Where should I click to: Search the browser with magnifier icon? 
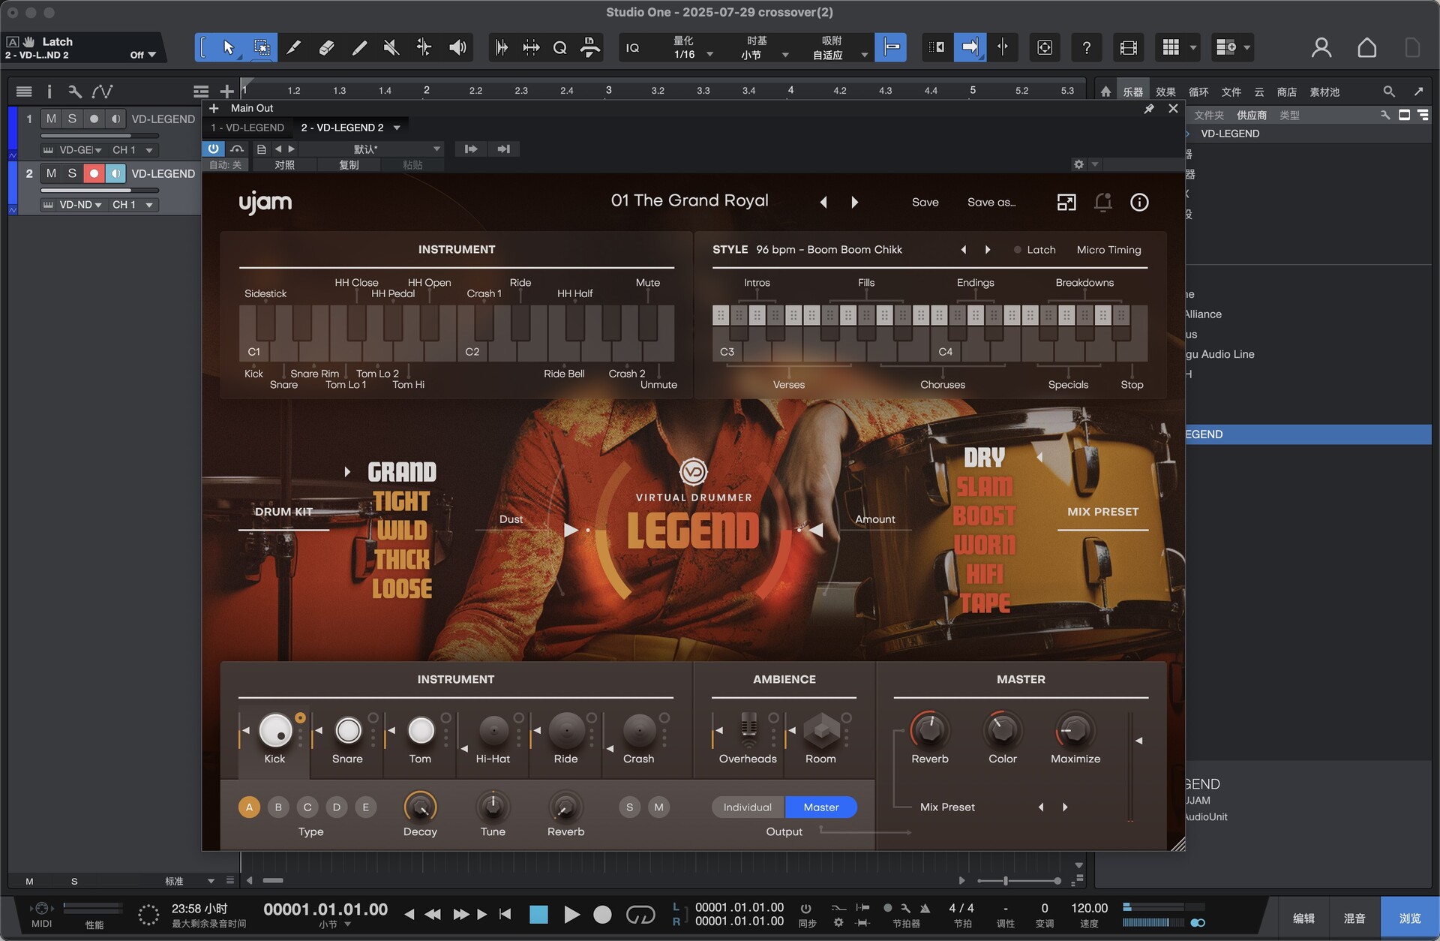point(1388,92)
